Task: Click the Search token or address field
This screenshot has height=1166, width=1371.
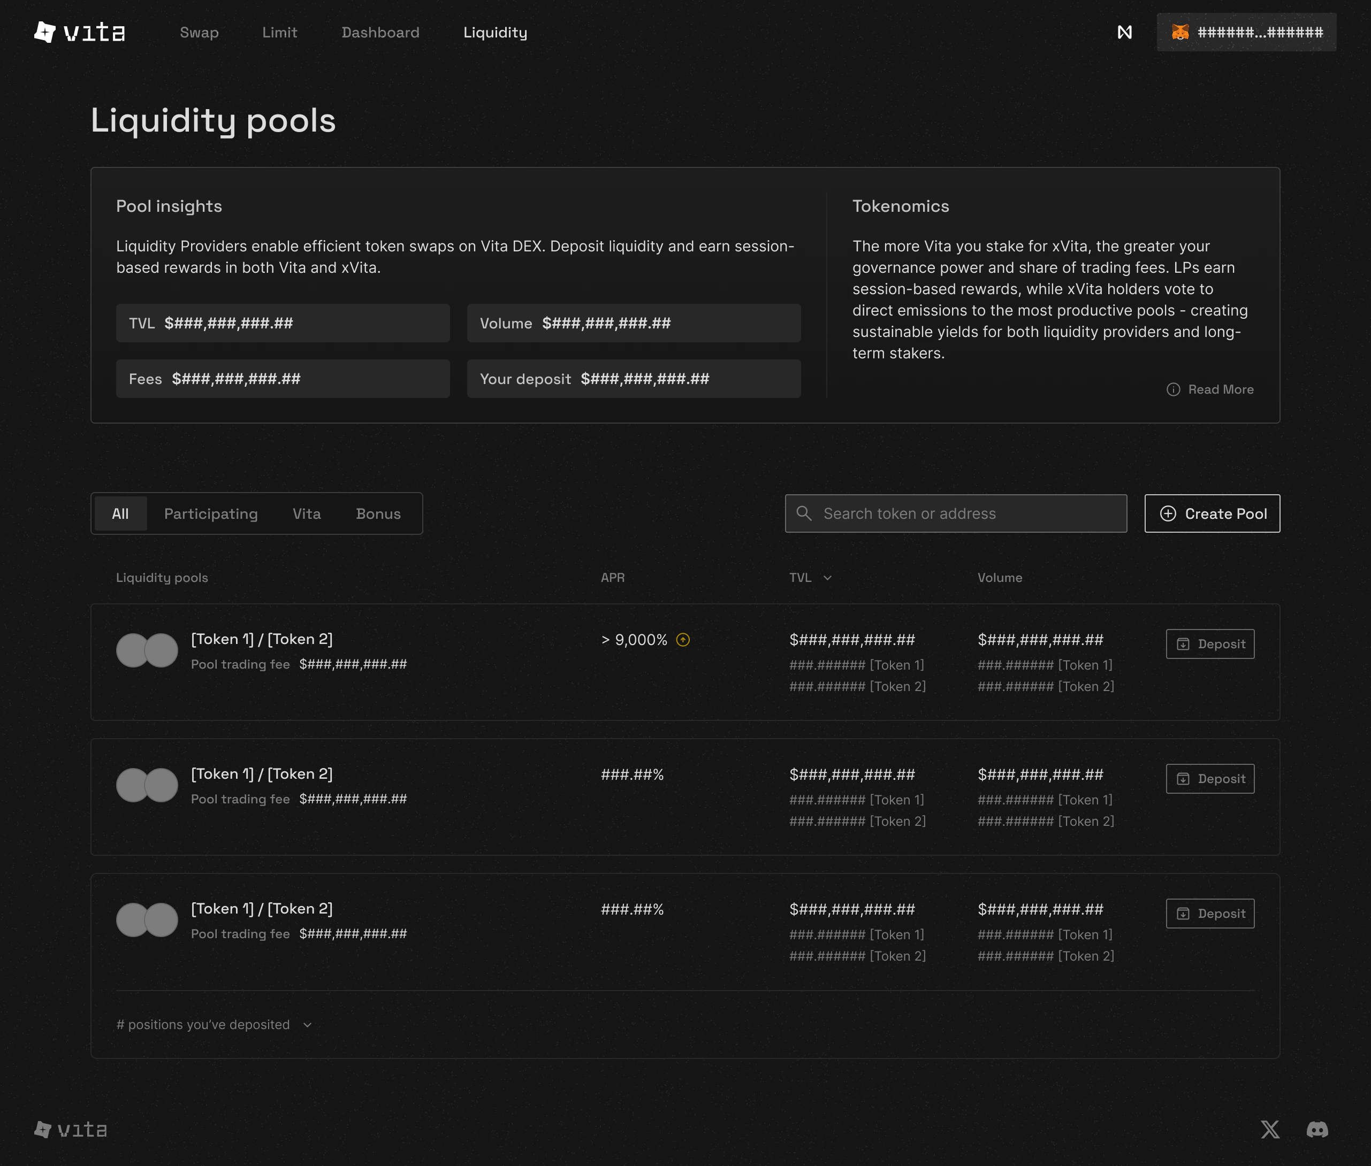Action: (x=955, y=513)
